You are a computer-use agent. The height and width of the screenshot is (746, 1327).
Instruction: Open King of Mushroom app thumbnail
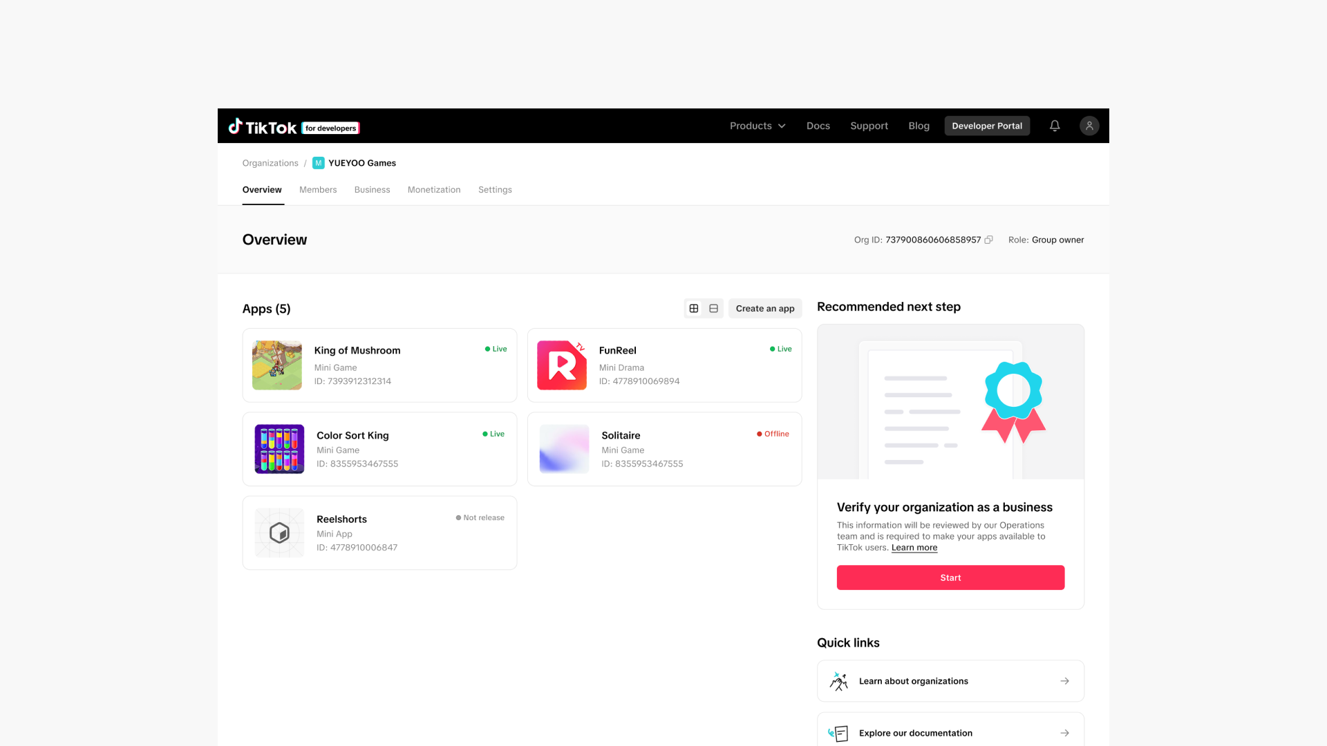coord(277,365)
